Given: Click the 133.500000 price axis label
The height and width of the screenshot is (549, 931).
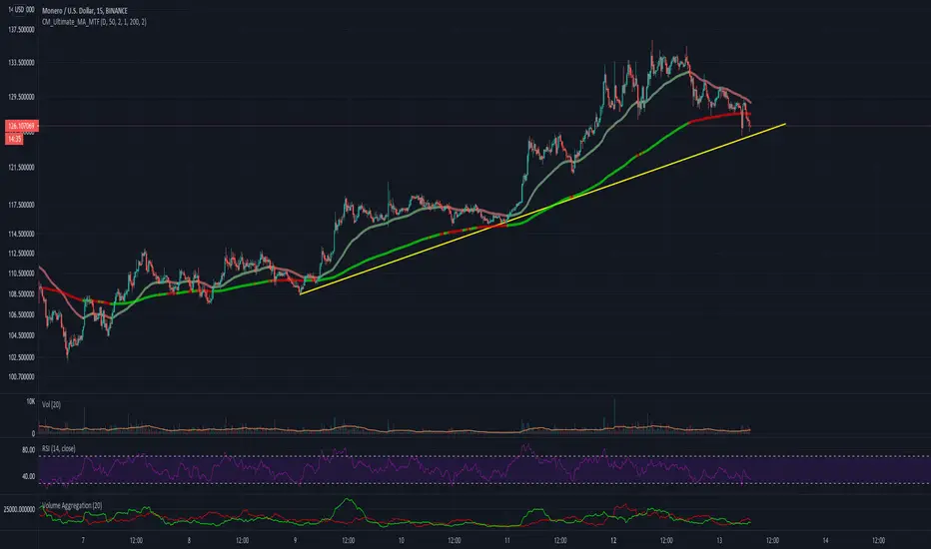Looking at the screenshot, I should tap(21, 63).
